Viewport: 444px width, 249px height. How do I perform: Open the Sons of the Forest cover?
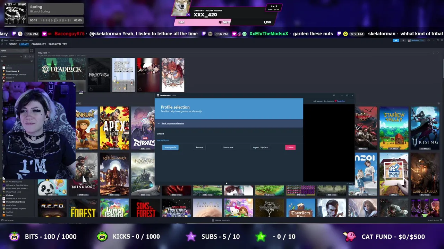(145, 208)
